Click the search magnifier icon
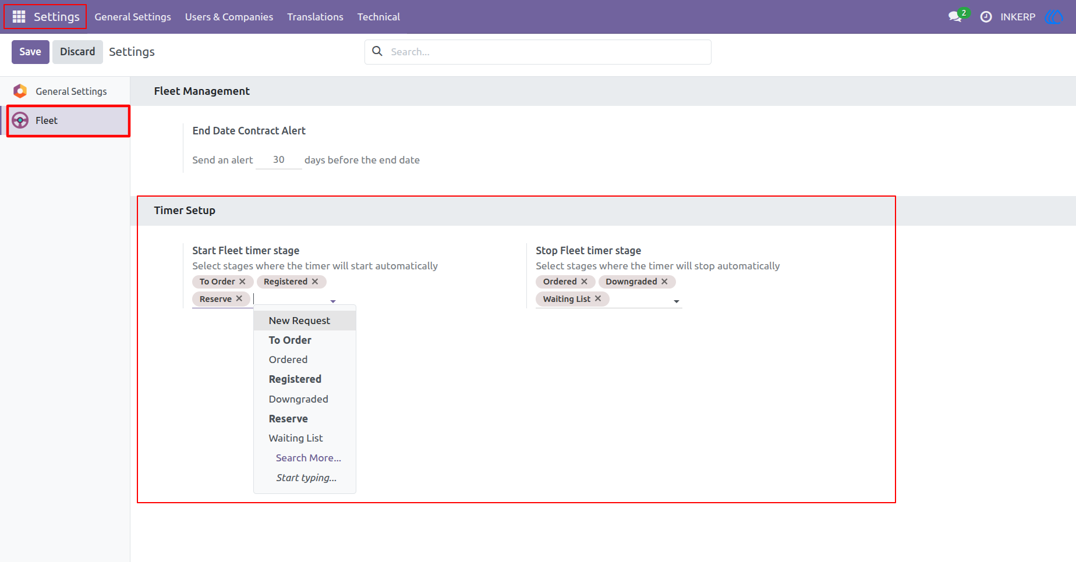Viewport: 1076px width, 562px height. pyautogui.click(x=377, y=51)
